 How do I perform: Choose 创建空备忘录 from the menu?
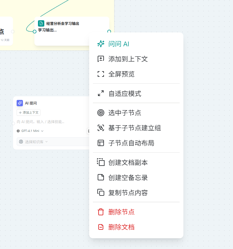[x=136, y=178]
